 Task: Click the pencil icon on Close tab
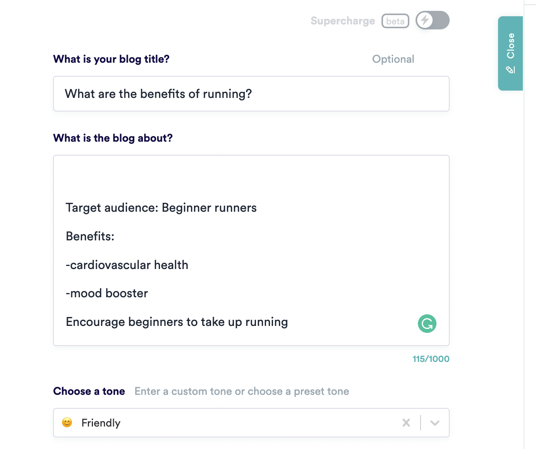pos(510,70)
